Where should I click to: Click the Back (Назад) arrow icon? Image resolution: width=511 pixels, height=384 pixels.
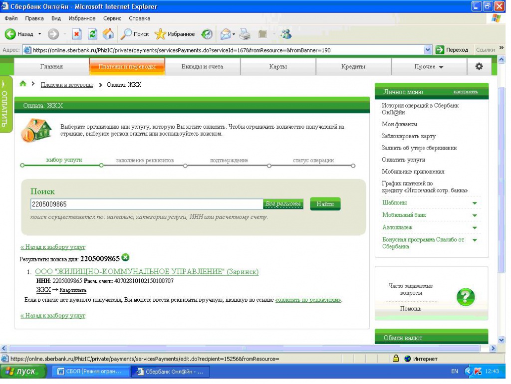point(10,34)
